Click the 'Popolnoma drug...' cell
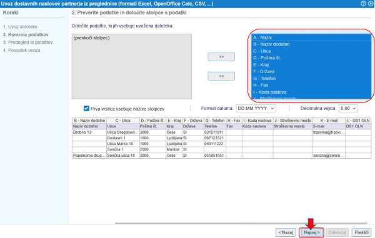The height and width of the screenshot is (238, 375). click(89, 156)
